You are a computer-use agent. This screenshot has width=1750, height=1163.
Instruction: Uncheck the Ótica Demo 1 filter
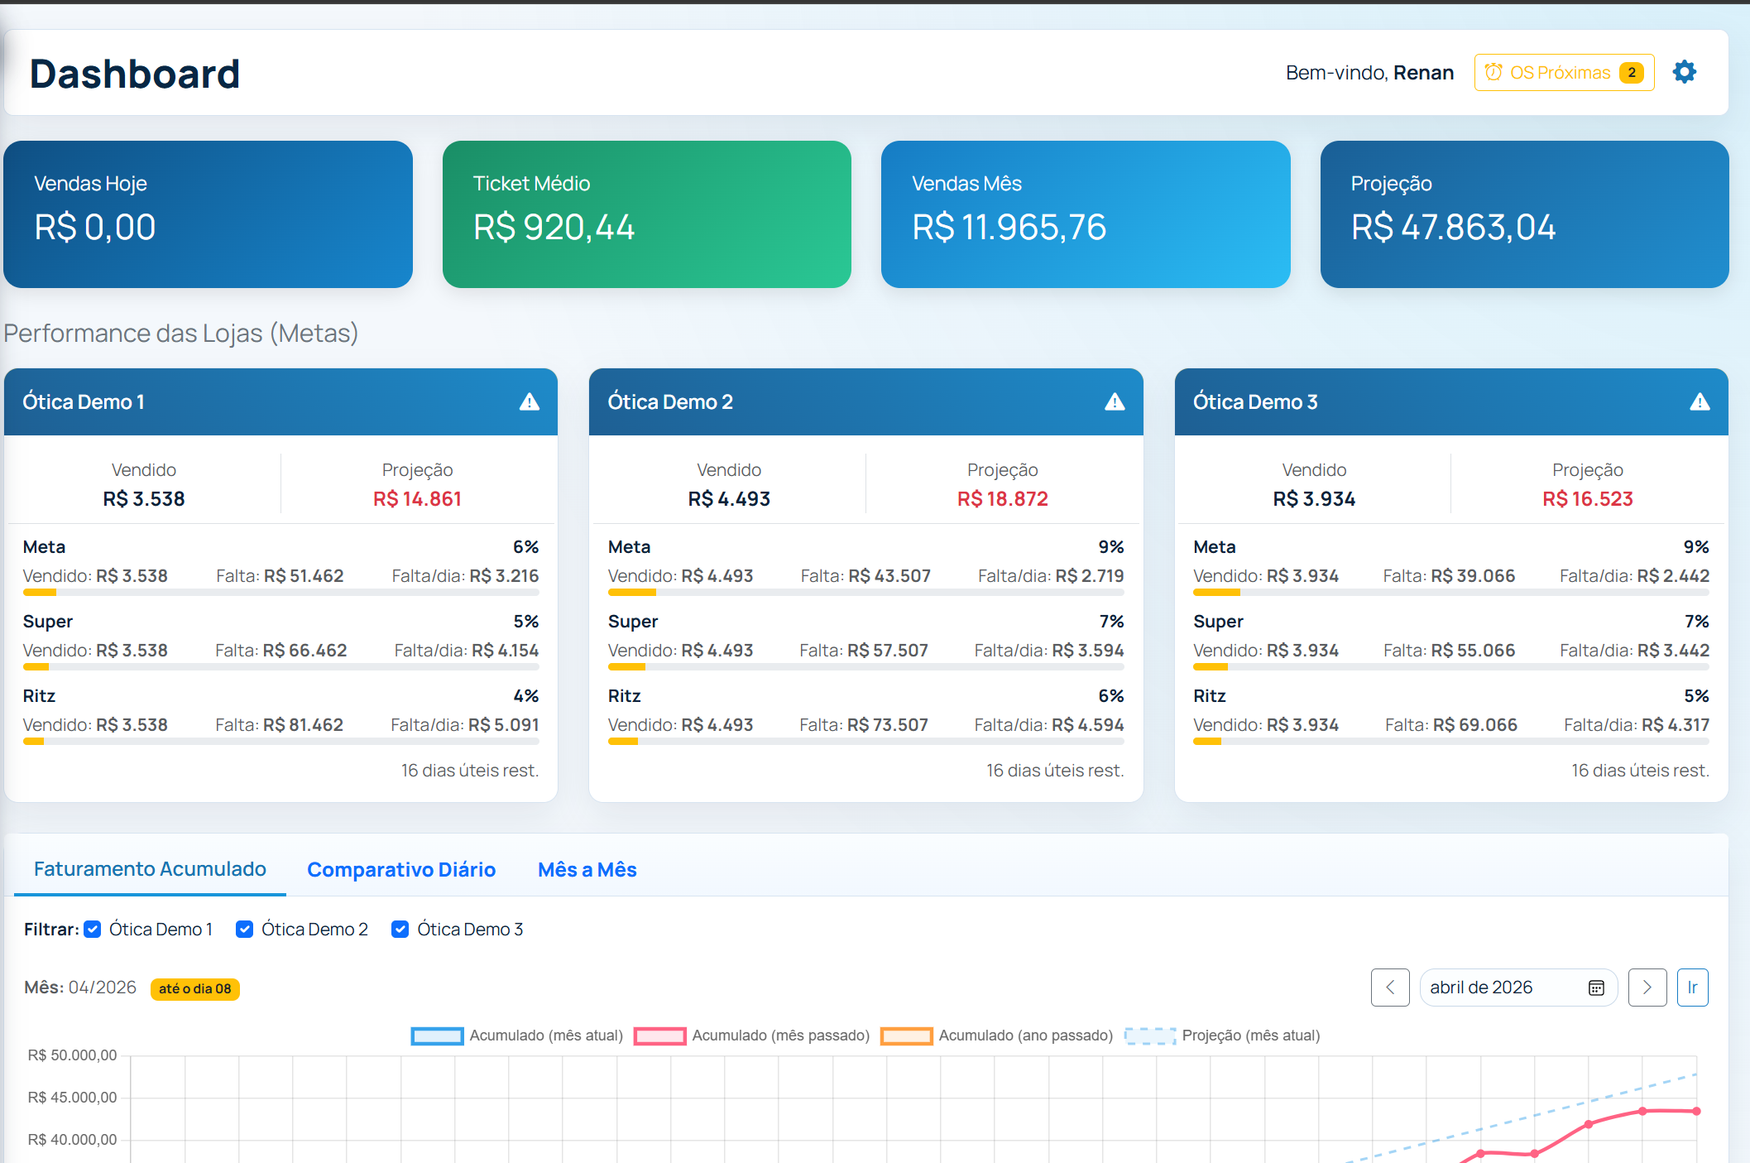tap(93, 929)
